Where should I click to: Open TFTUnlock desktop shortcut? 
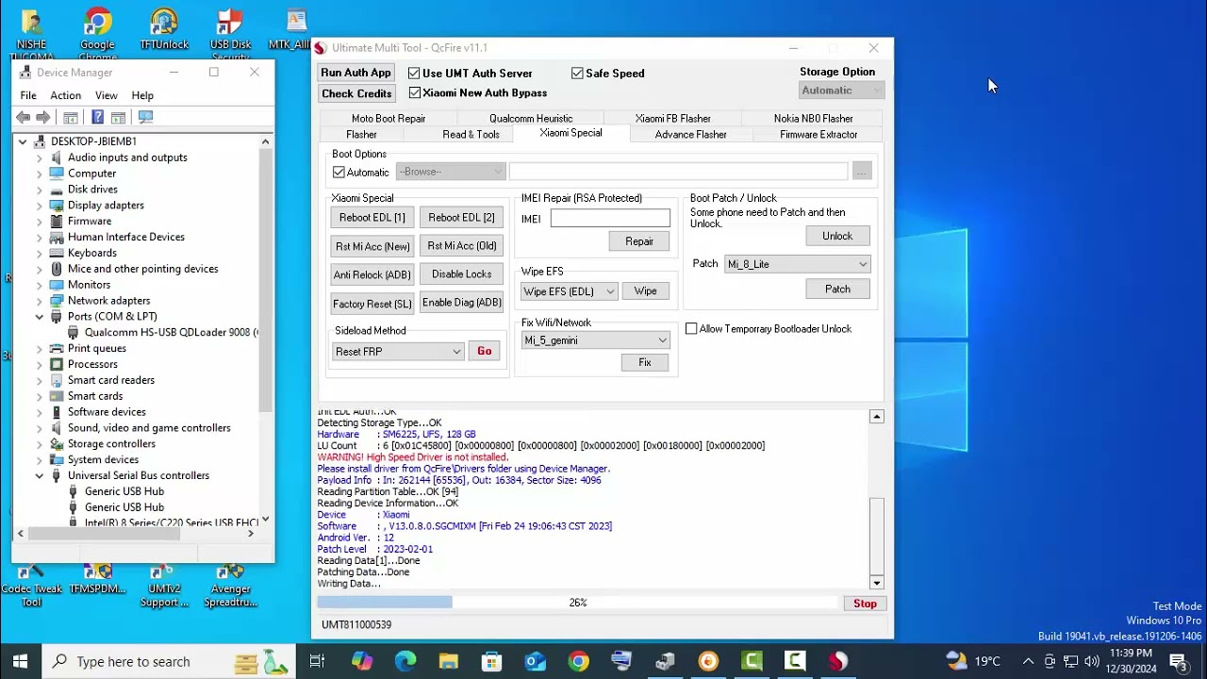pos(164,30)
